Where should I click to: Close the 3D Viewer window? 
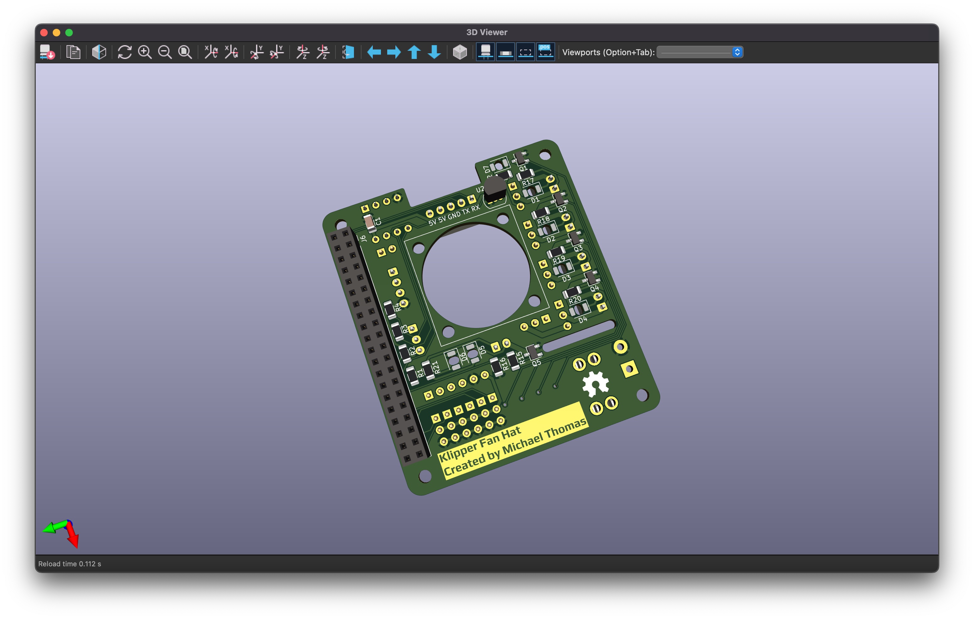click(44, 32)
